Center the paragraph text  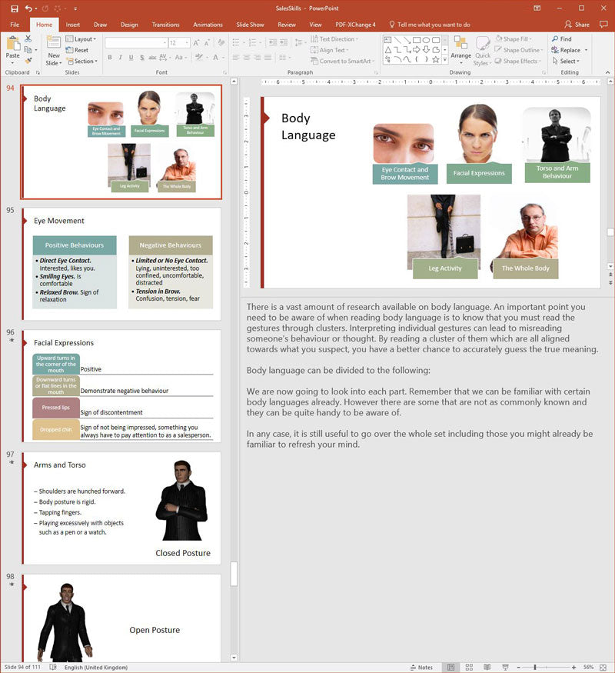click(247, 57)
